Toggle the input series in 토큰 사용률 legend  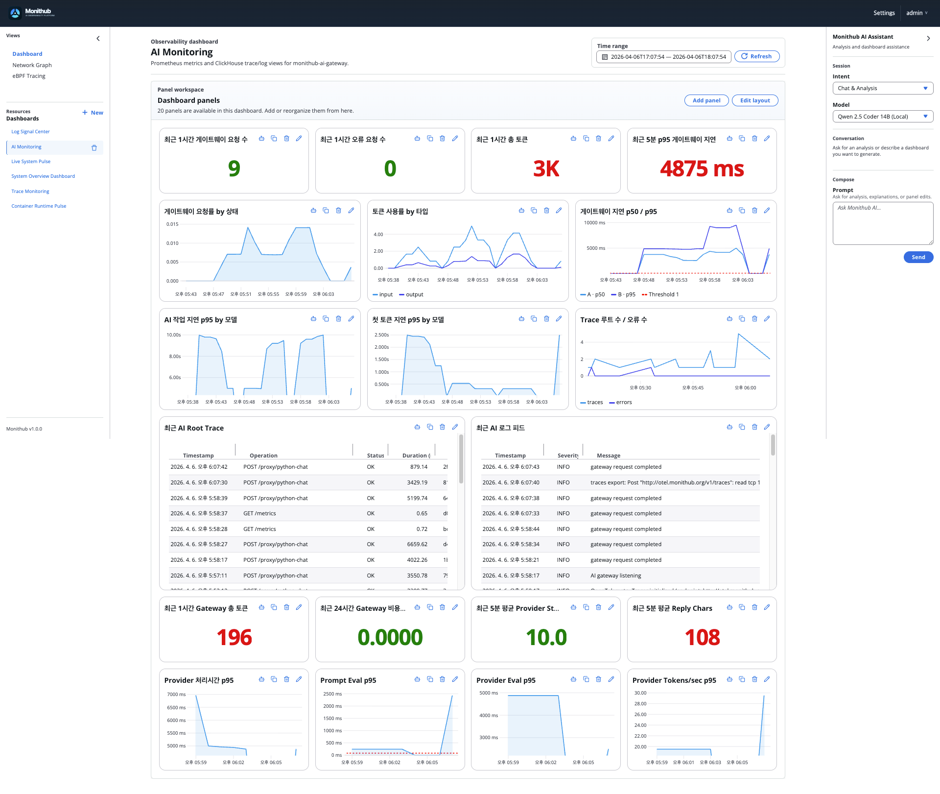pos(383,294)
